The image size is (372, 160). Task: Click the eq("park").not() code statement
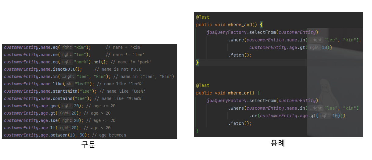pos(56,62)
